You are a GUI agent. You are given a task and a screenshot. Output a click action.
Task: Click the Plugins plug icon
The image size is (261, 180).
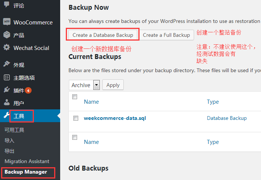tap(7, 90)
